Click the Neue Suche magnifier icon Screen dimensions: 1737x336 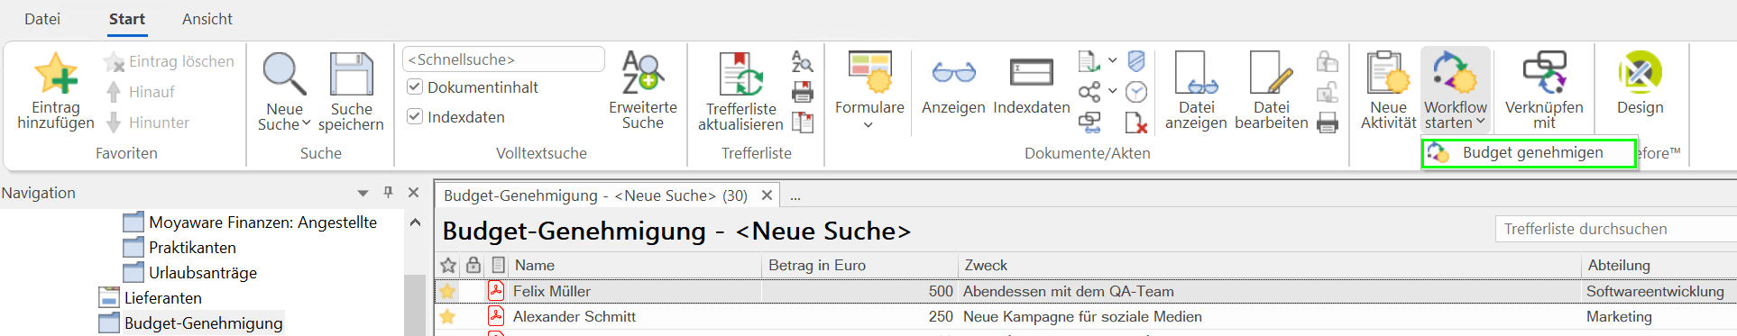[284, 73]
